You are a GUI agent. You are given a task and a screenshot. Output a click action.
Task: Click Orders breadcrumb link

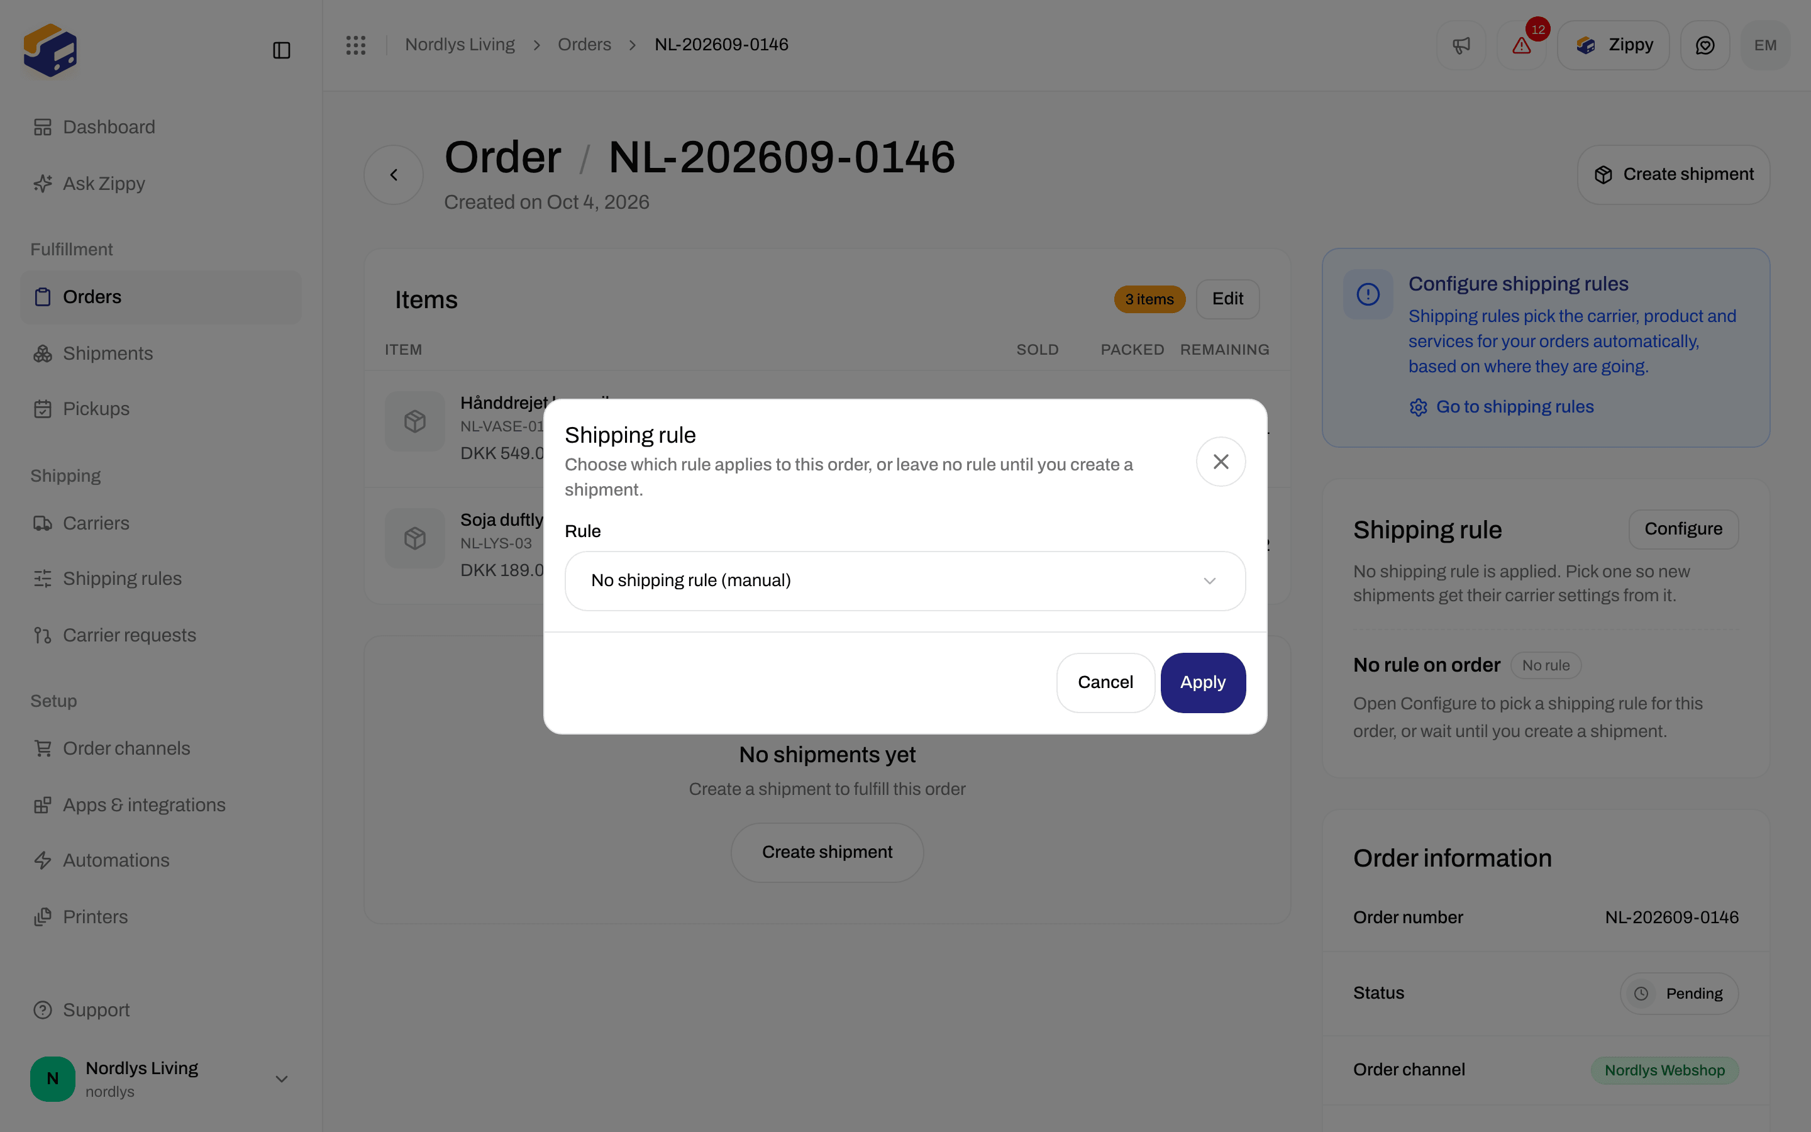(x=584, y=45)
